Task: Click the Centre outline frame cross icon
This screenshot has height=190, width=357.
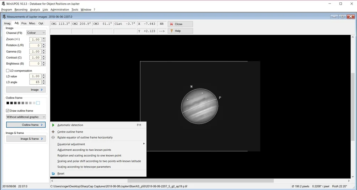Action: pyautogui.click(x=53, y=132)
